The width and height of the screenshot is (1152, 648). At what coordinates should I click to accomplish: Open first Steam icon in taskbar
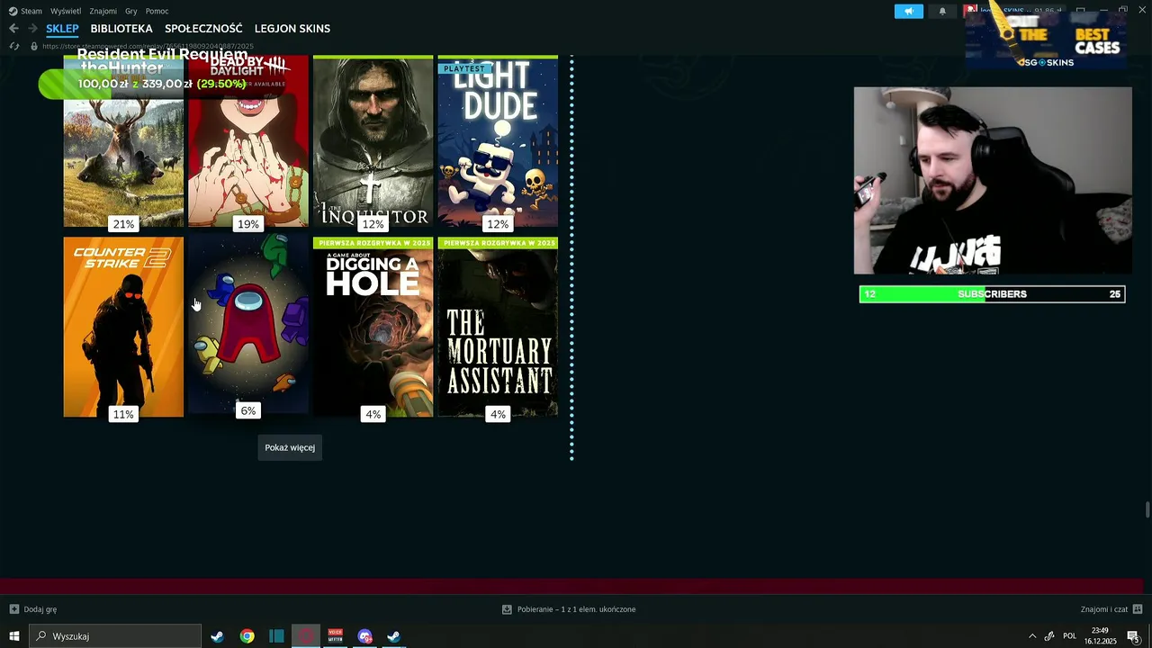[217, 636]
